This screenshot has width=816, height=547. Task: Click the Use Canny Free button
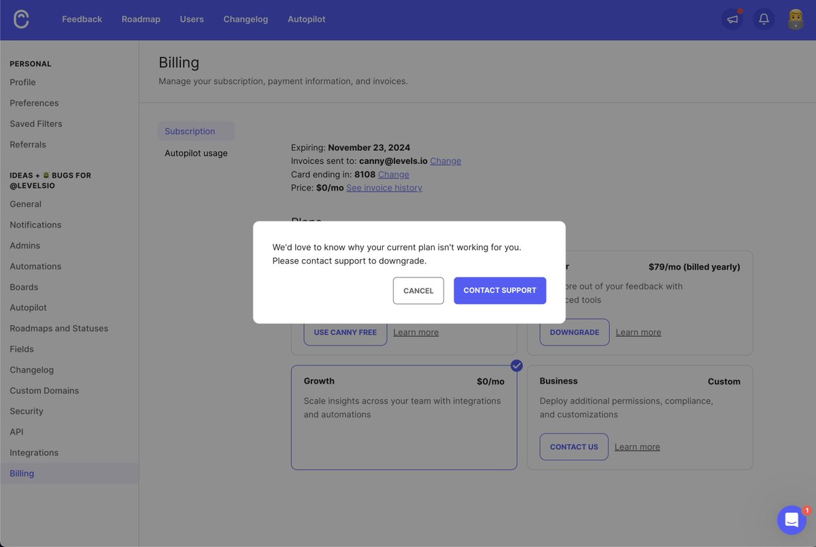tap(345, 332)
